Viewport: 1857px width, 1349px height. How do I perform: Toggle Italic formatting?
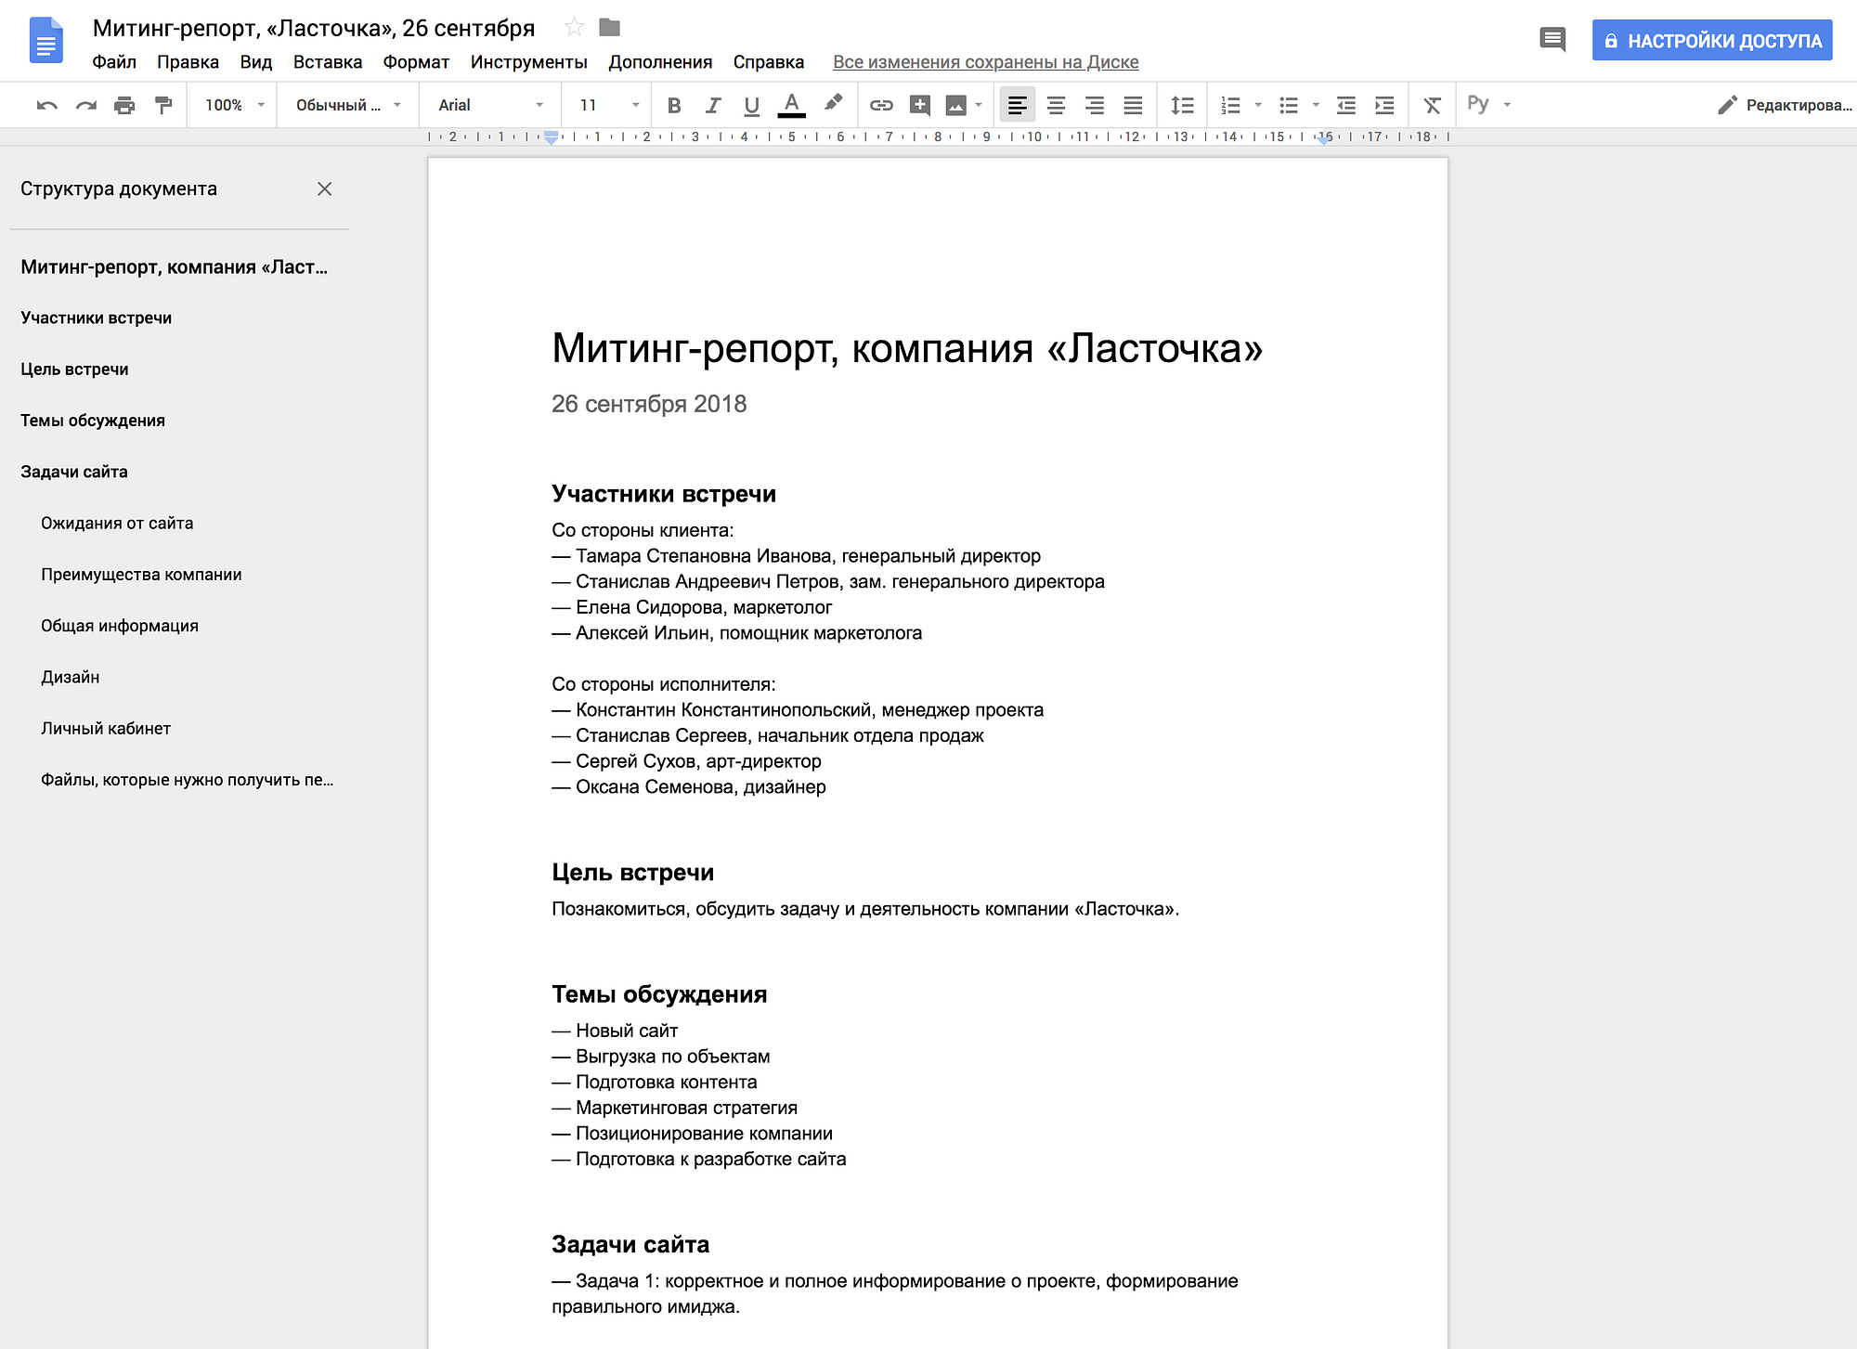point(713,106)
